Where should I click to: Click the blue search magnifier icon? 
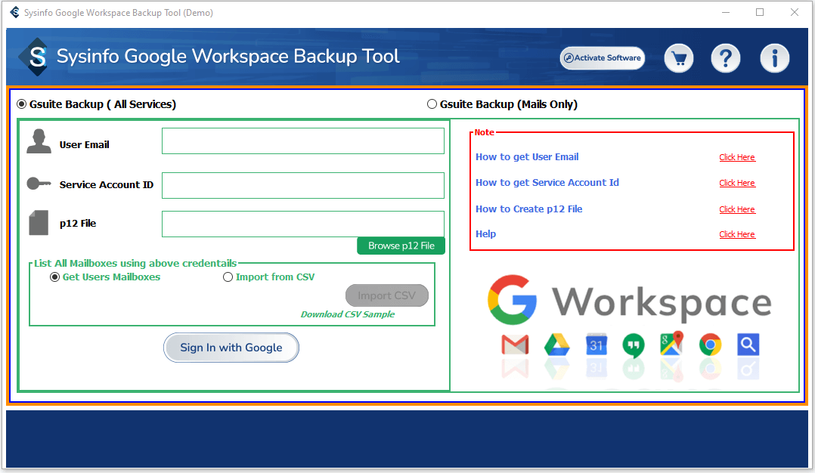(748, 345)
